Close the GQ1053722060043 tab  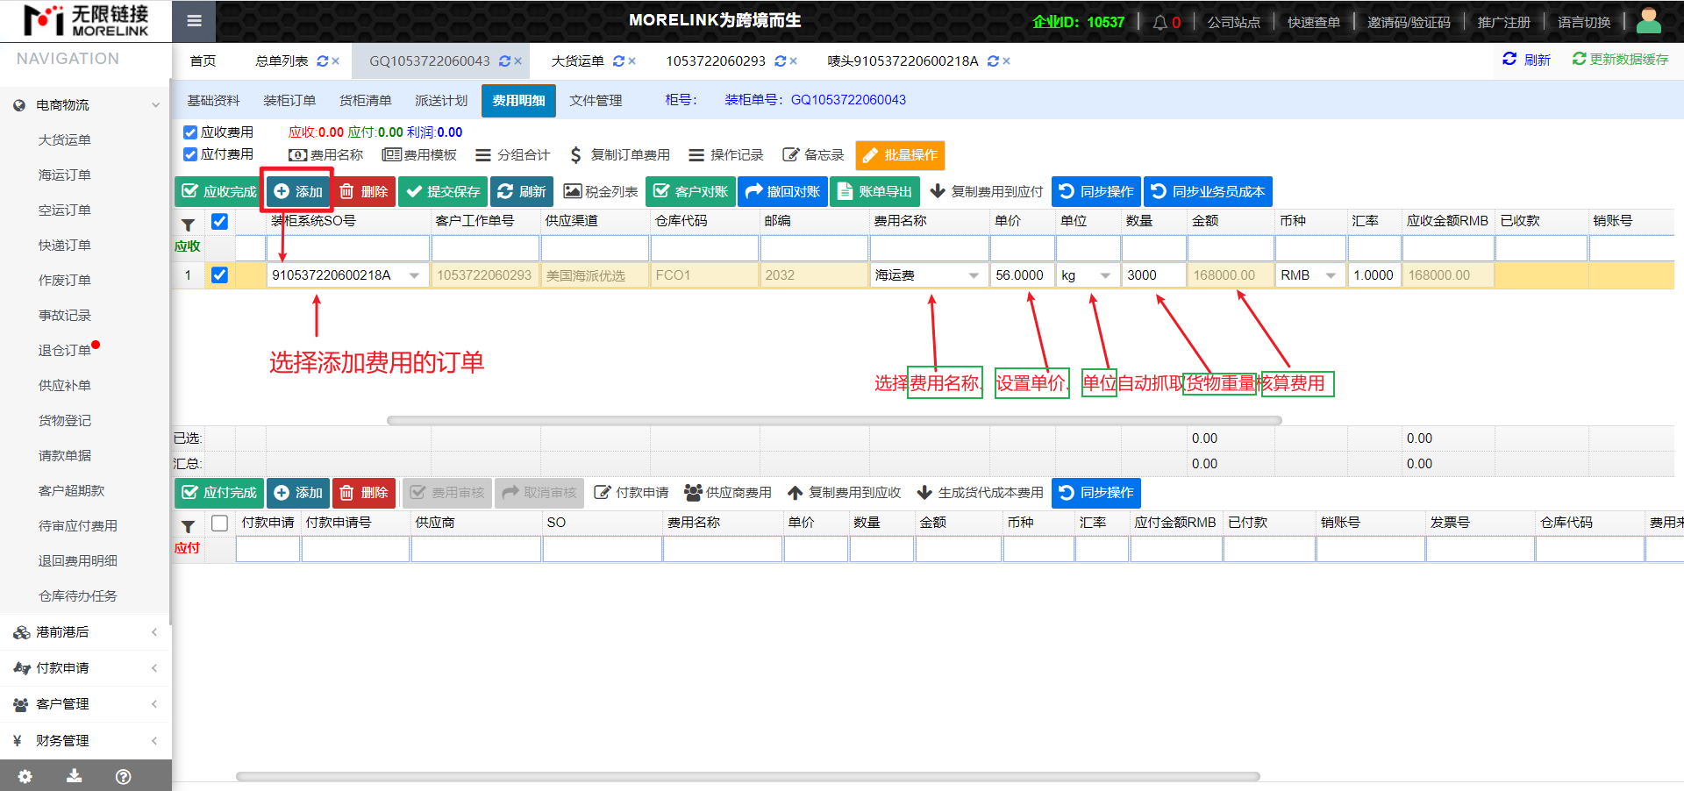[517, 61]
